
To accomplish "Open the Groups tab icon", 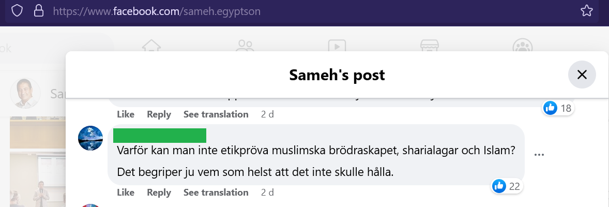I will pyautogui.click(x=522, y=47).
